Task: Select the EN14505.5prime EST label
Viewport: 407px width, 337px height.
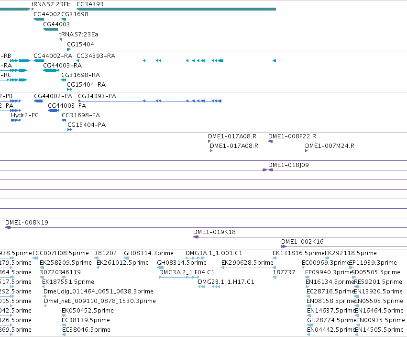Action: tap(379, 330)
